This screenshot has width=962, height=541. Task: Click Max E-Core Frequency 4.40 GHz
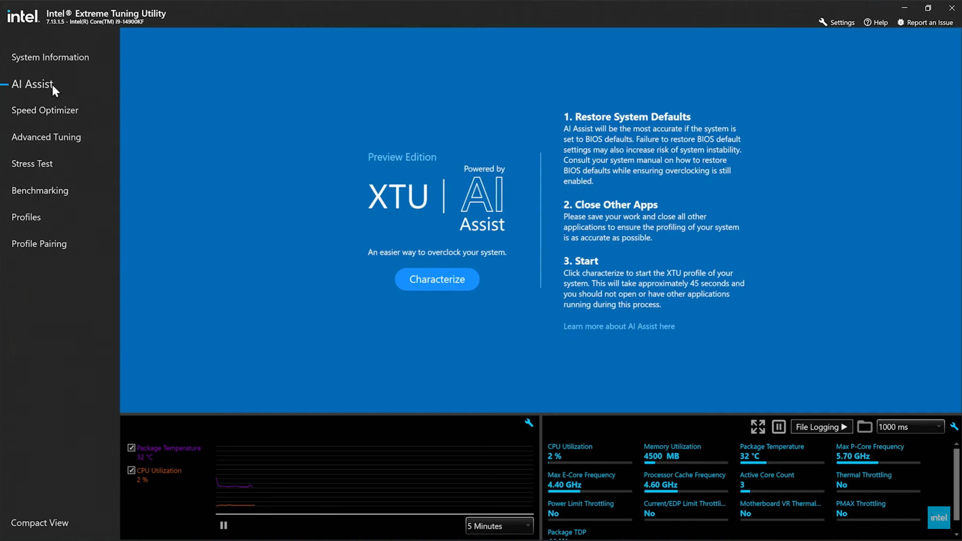(x=564, y=485)
